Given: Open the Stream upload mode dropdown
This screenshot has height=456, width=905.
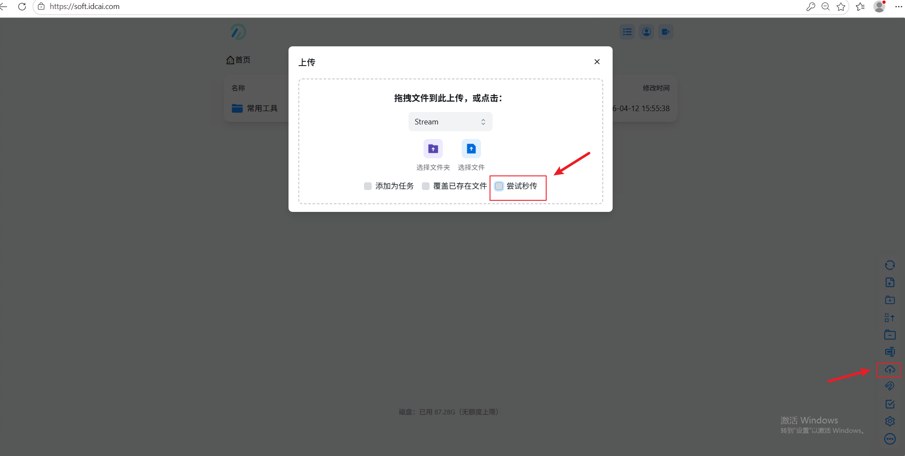Looking at the screenshot, I should [x=450, y=121].
